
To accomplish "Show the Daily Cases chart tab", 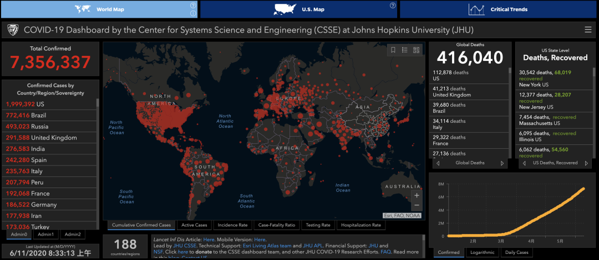I will 516,252.
